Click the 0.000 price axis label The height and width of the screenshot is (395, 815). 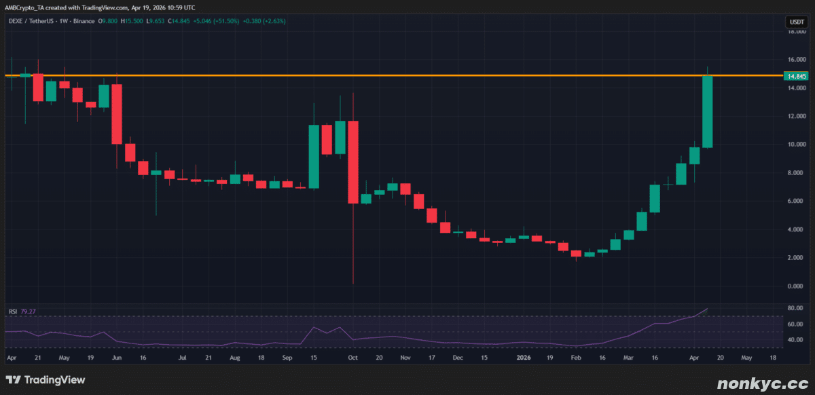click(796, 286)
